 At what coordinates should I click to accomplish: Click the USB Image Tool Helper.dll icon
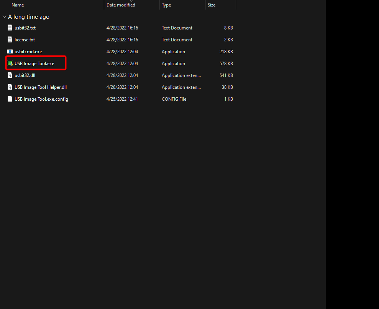point(10,87)
